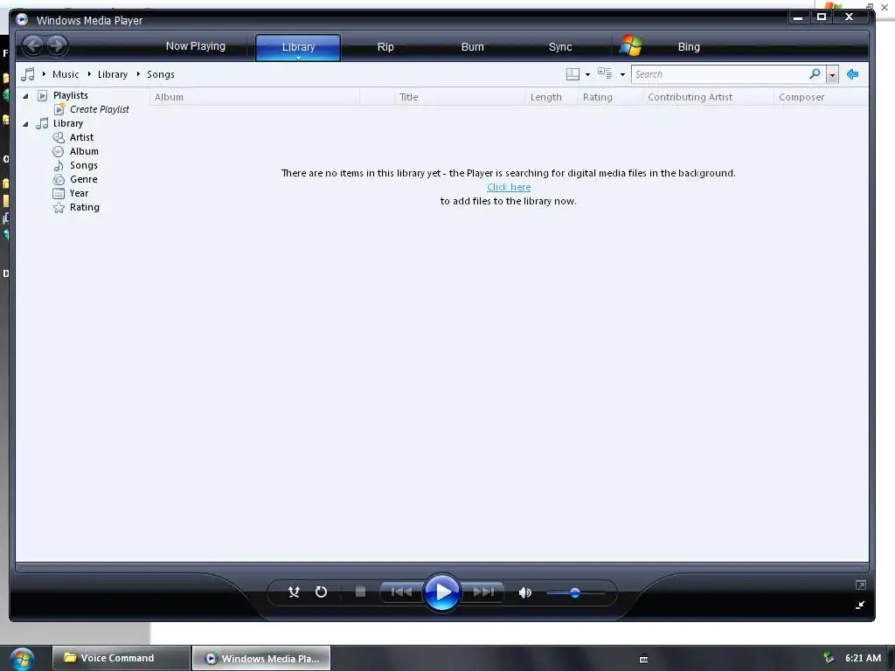Click the seek bar above the controls

coord(441,567)
